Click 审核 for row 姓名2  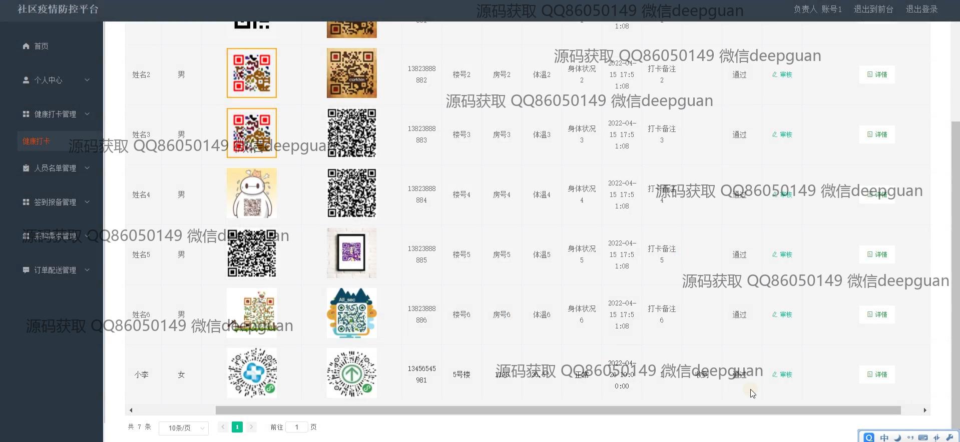click(782, 74)
